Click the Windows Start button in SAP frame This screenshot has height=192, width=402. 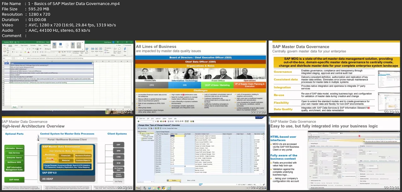(138, 188)
